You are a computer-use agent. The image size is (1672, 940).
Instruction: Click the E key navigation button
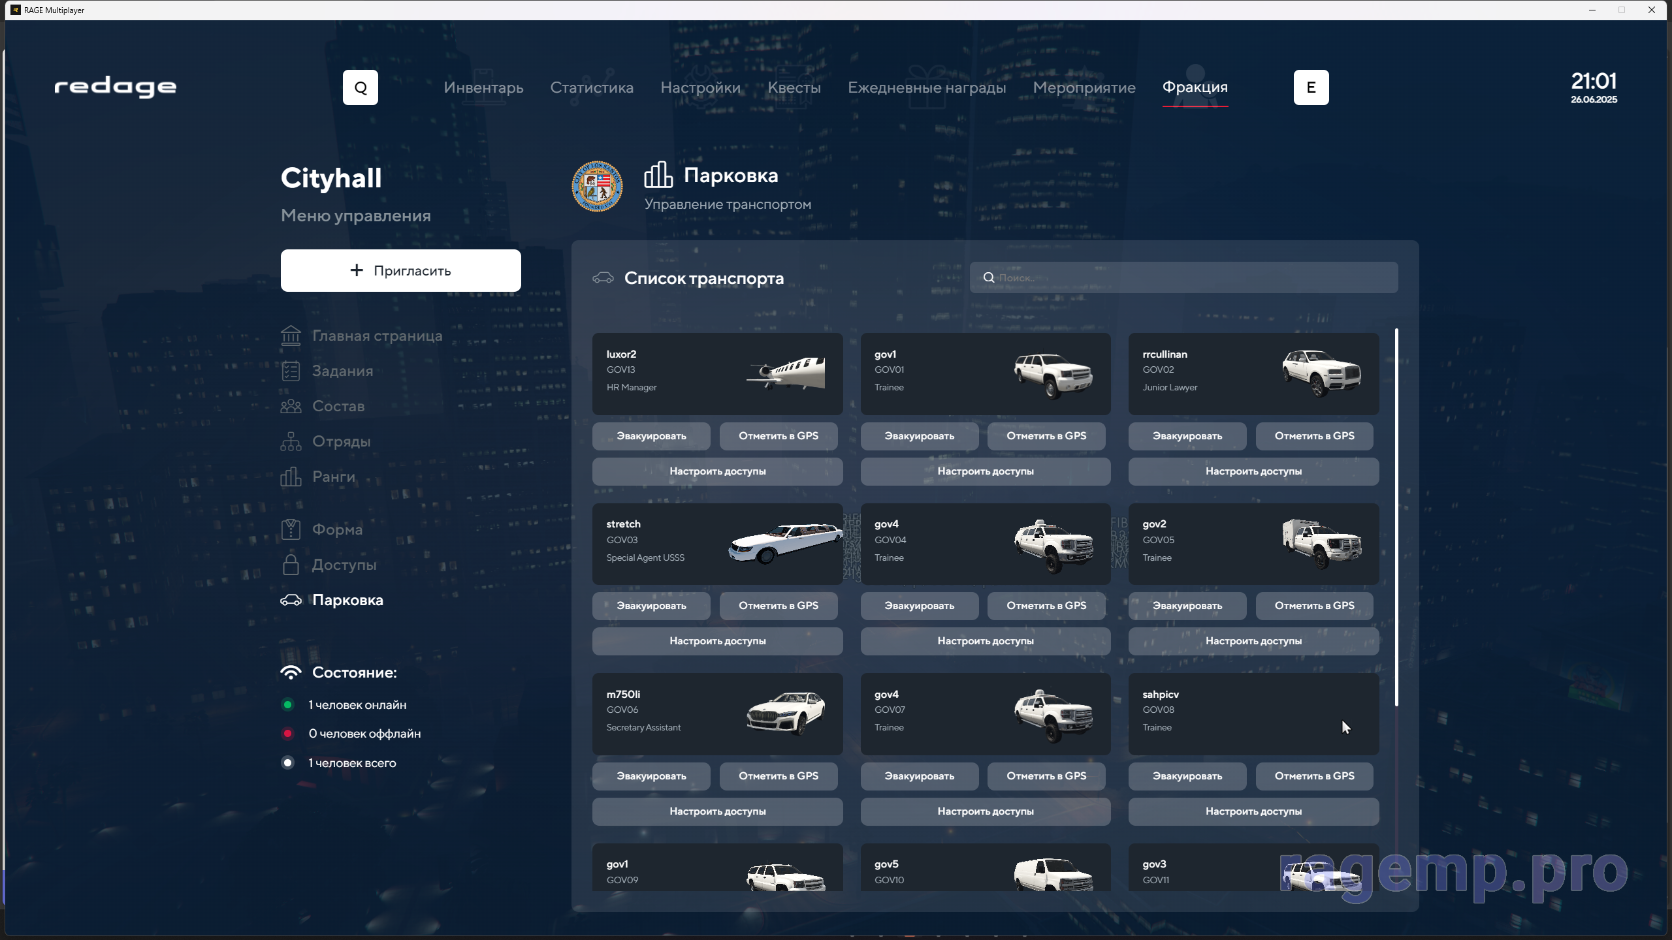(x=1311, y=87)
